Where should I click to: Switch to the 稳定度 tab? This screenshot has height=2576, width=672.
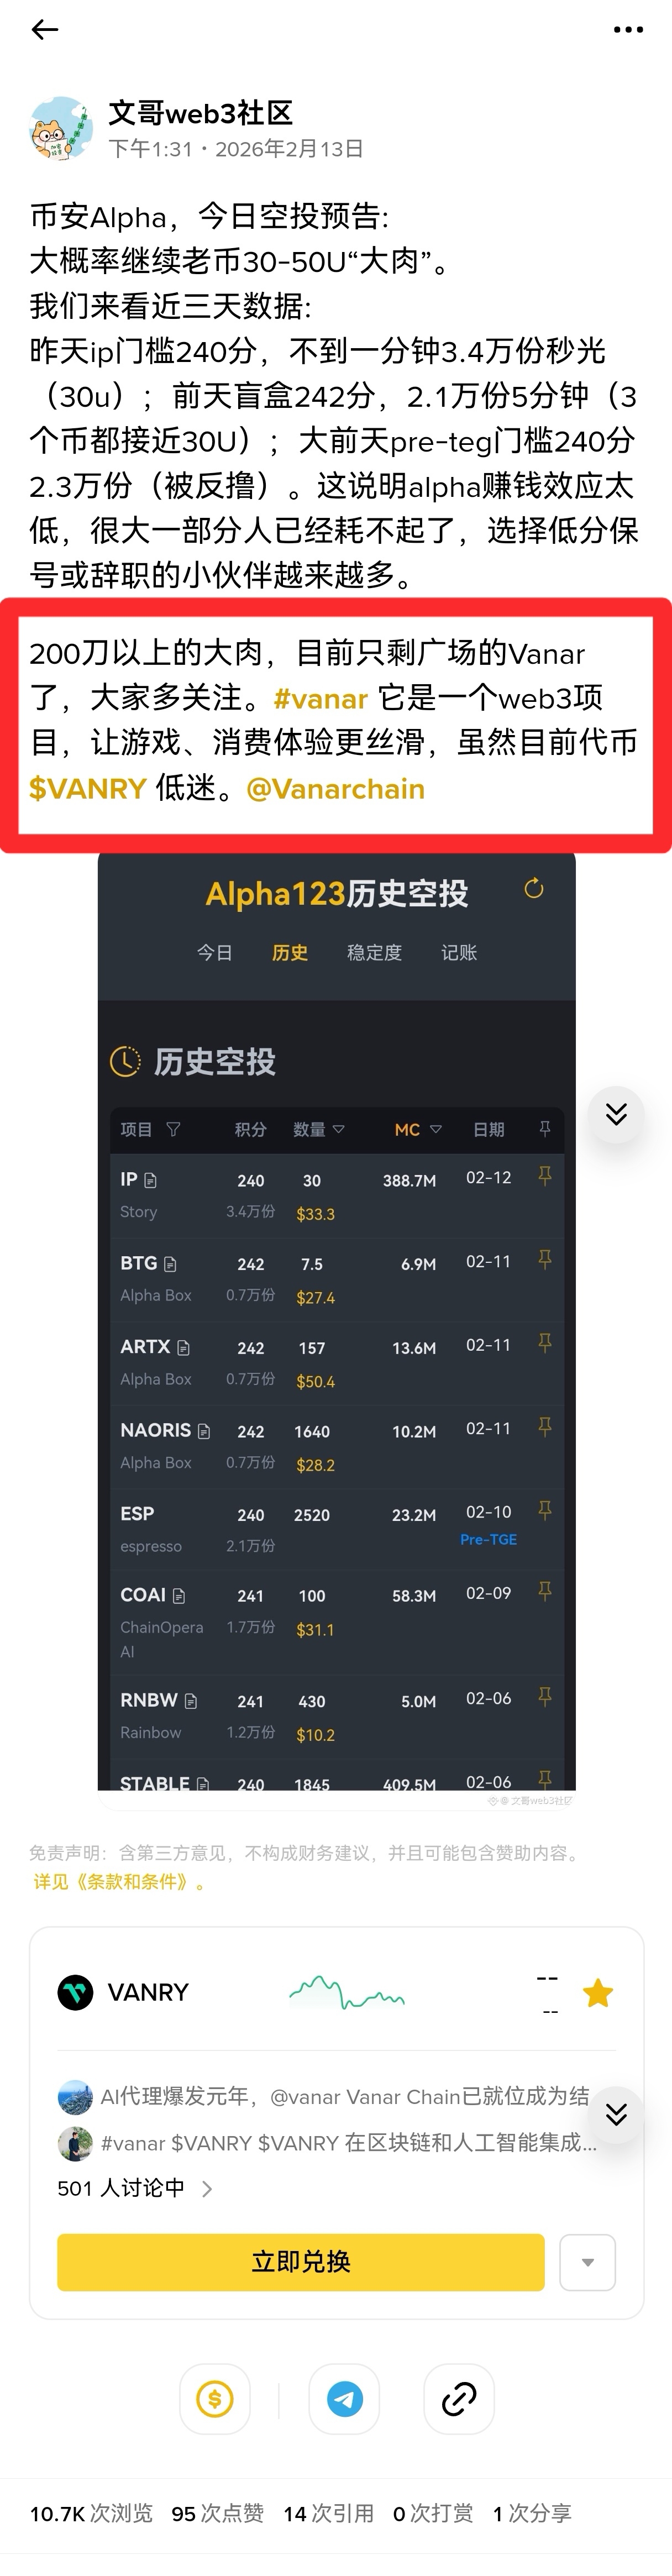[x=374, y=952]
